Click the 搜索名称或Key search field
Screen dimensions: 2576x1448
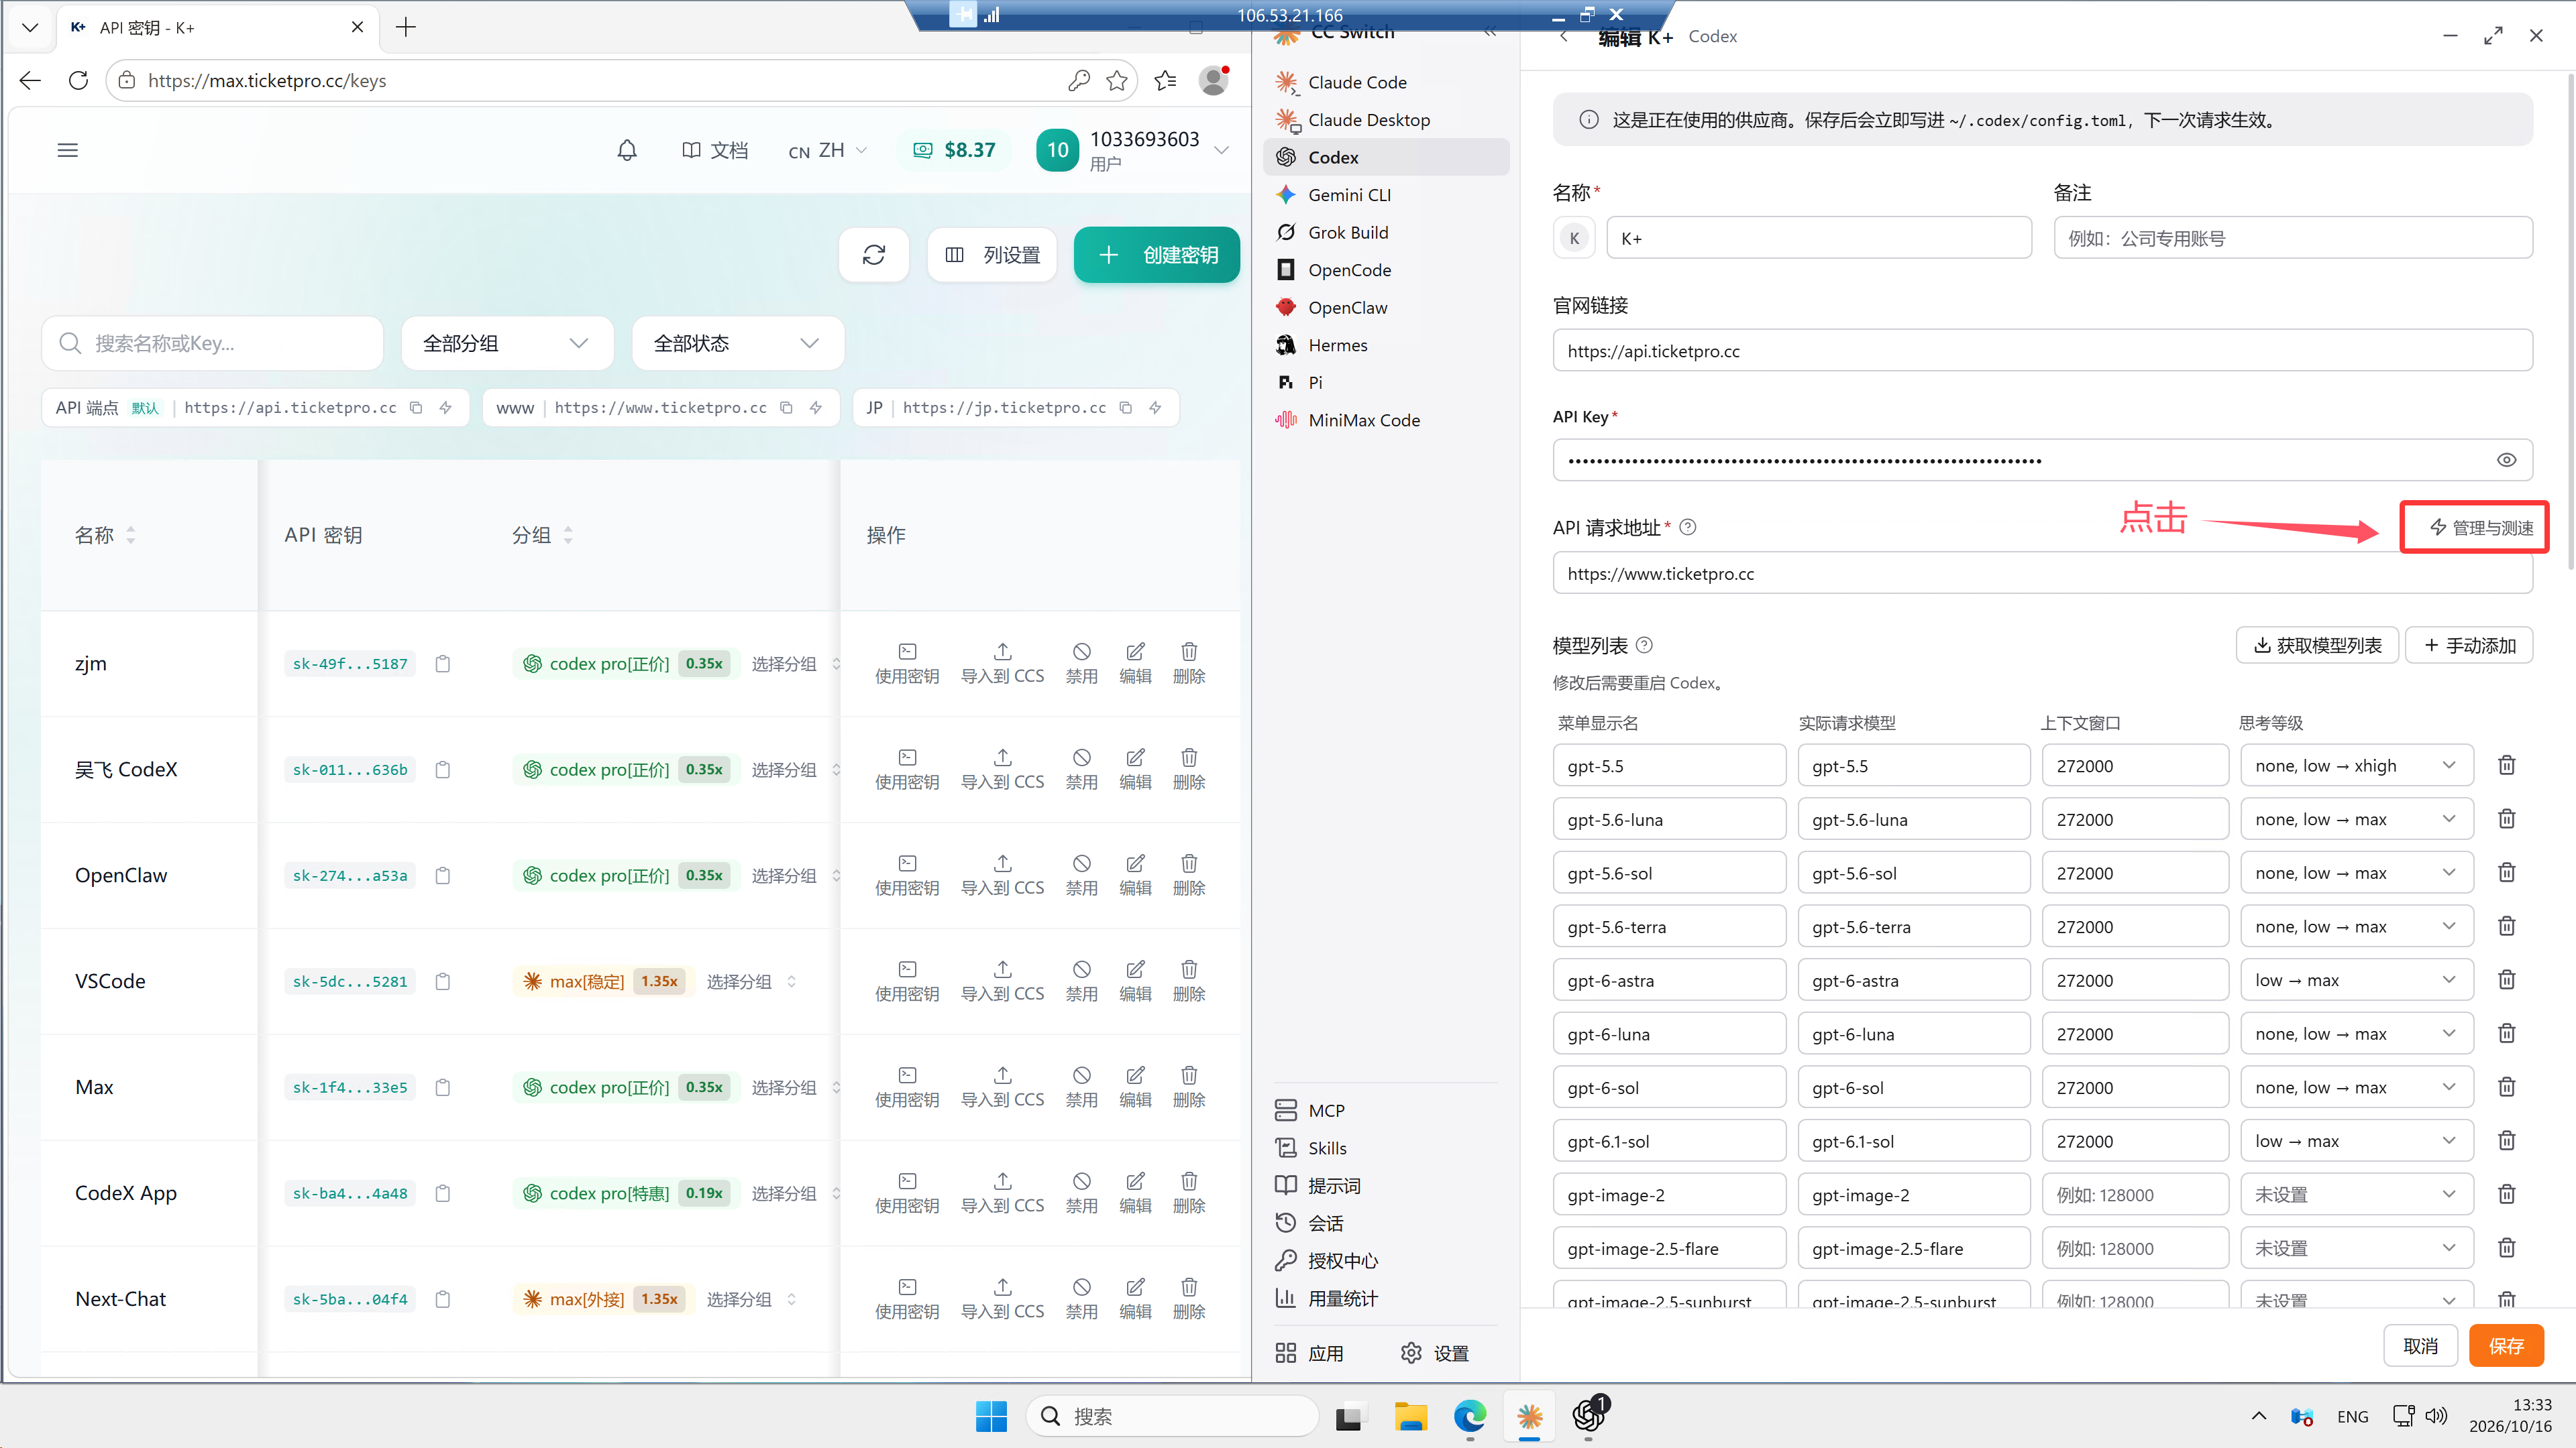point(212,344)
